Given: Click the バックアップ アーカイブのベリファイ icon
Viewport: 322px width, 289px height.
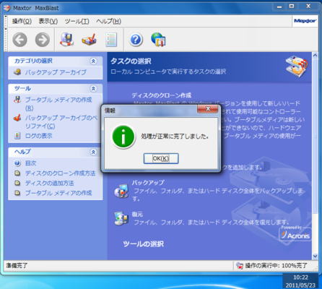Looking at the screenshot, I should 17,118.
